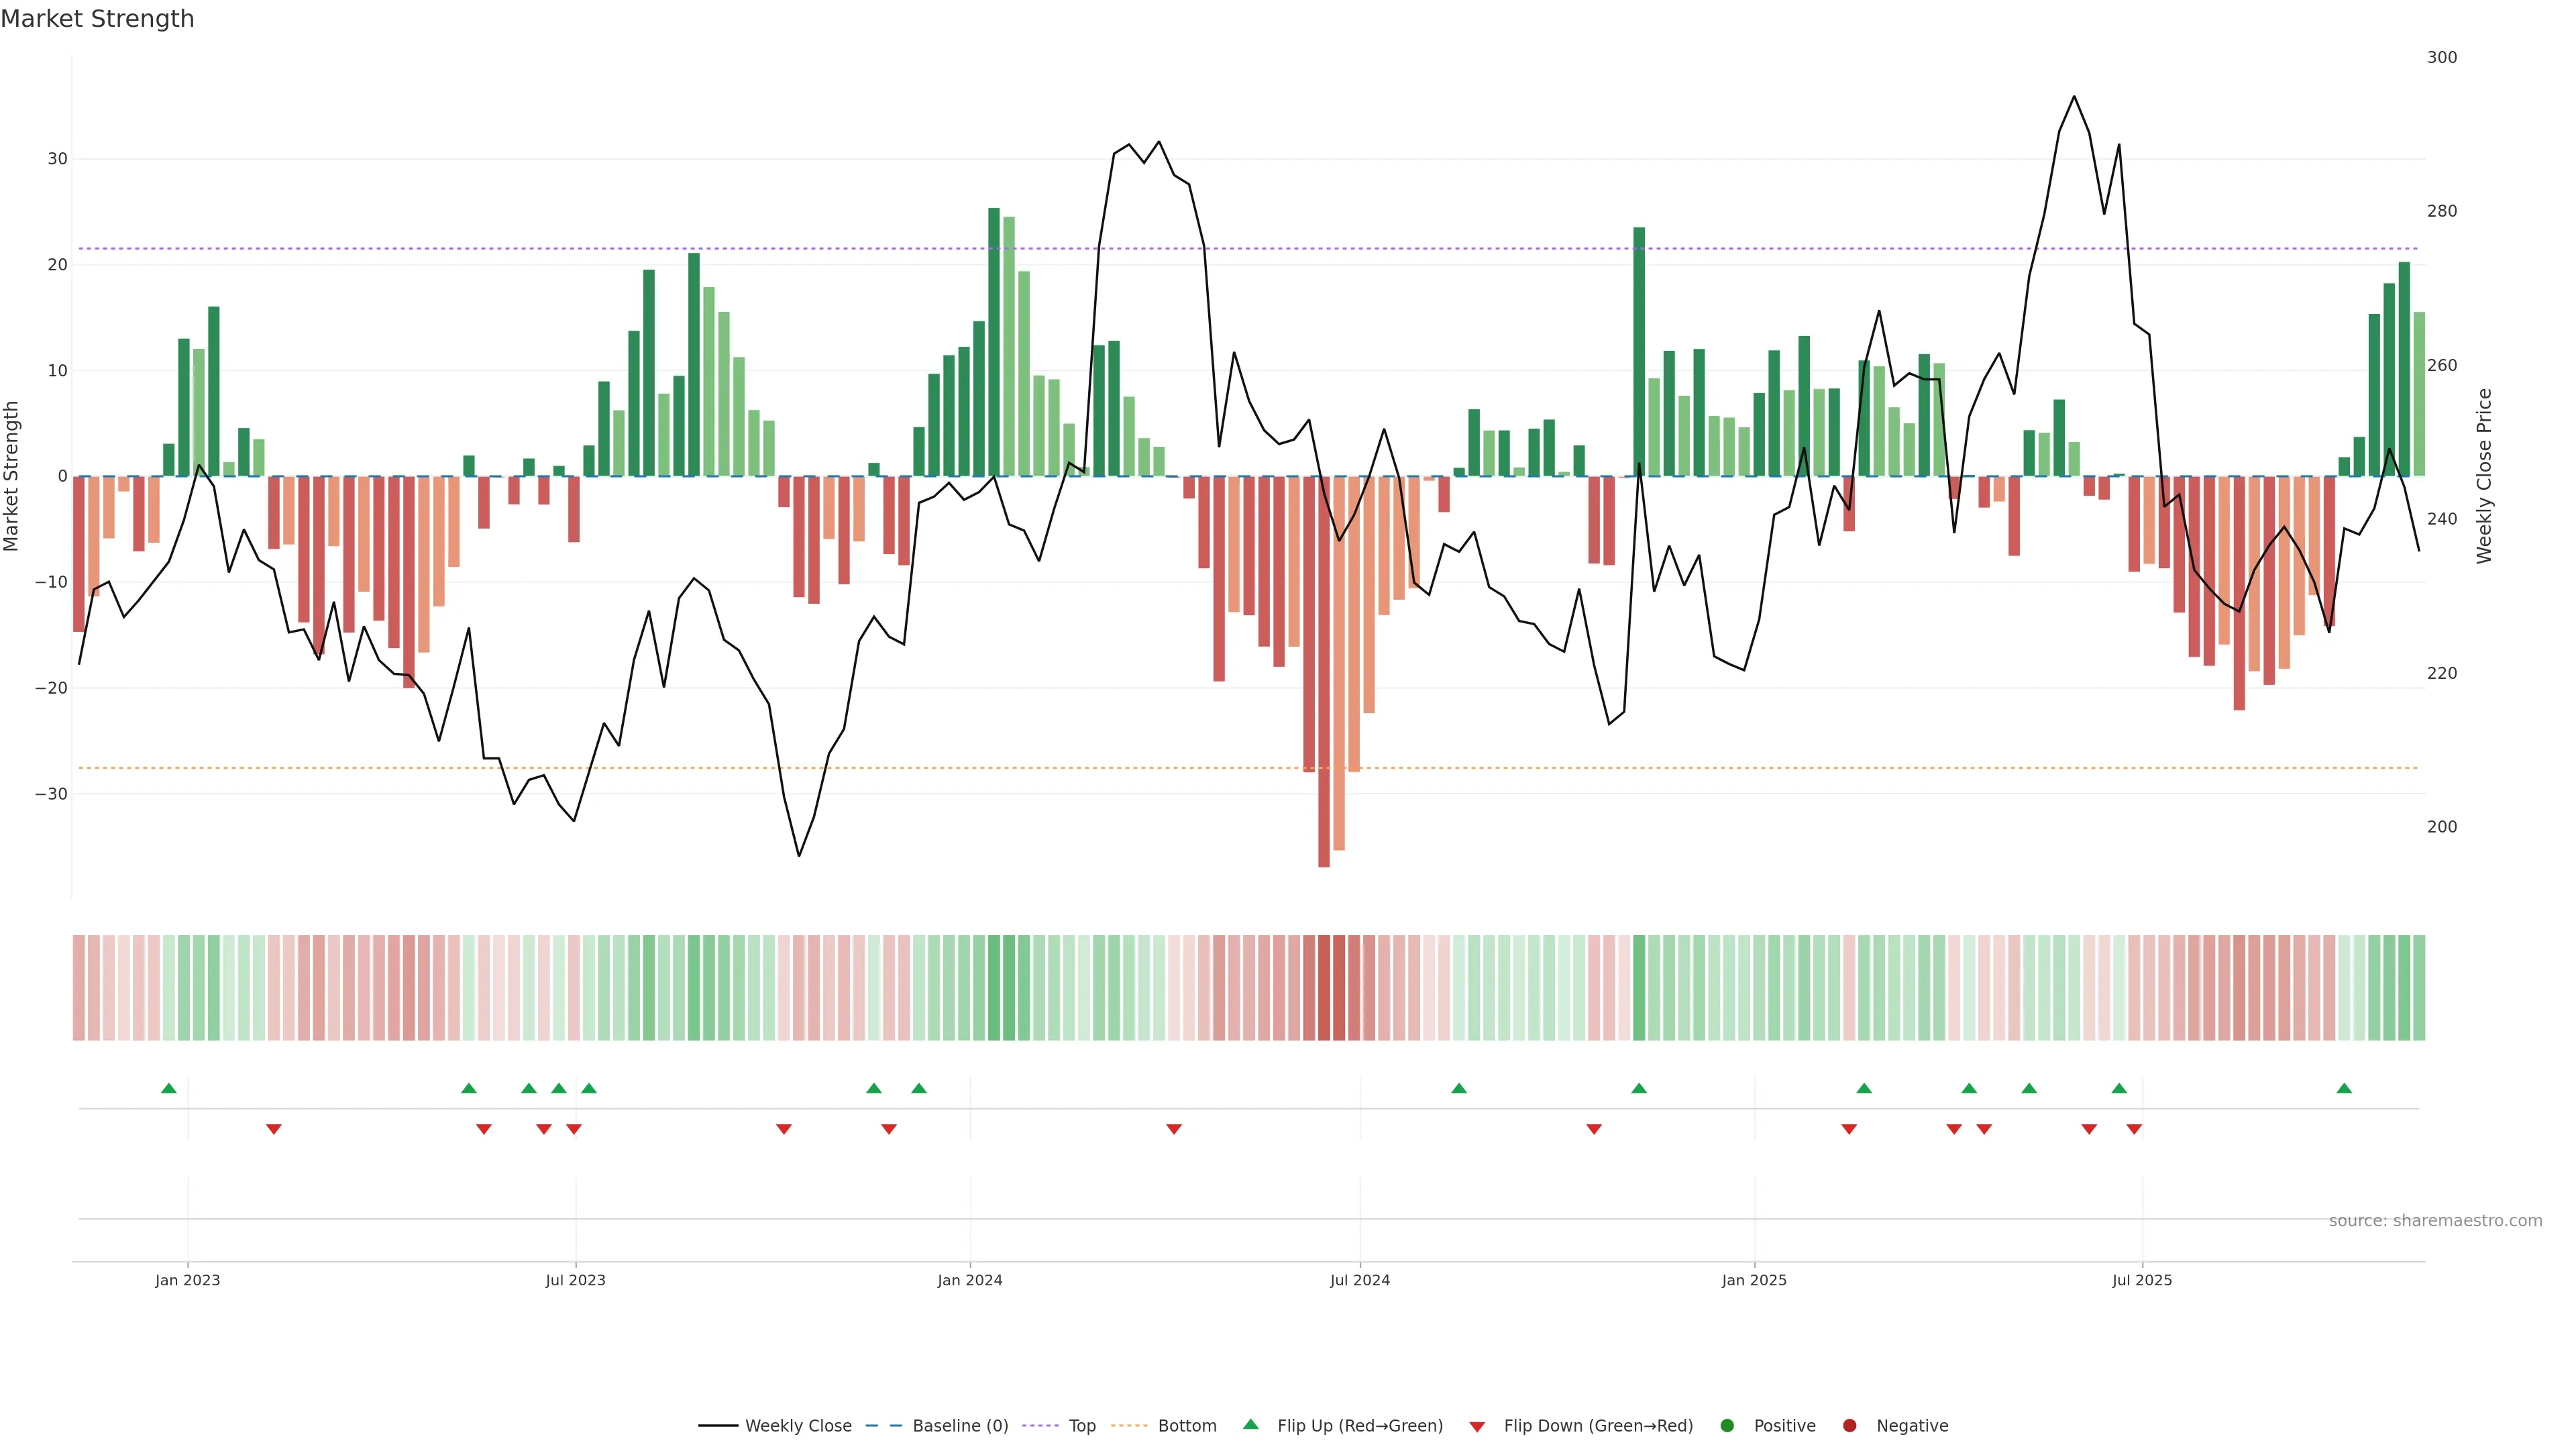The width and height of the screenshot is (2576, 1449).
Task: Click Flip Down red triangle legend icon
Action: [1477, 1427]
